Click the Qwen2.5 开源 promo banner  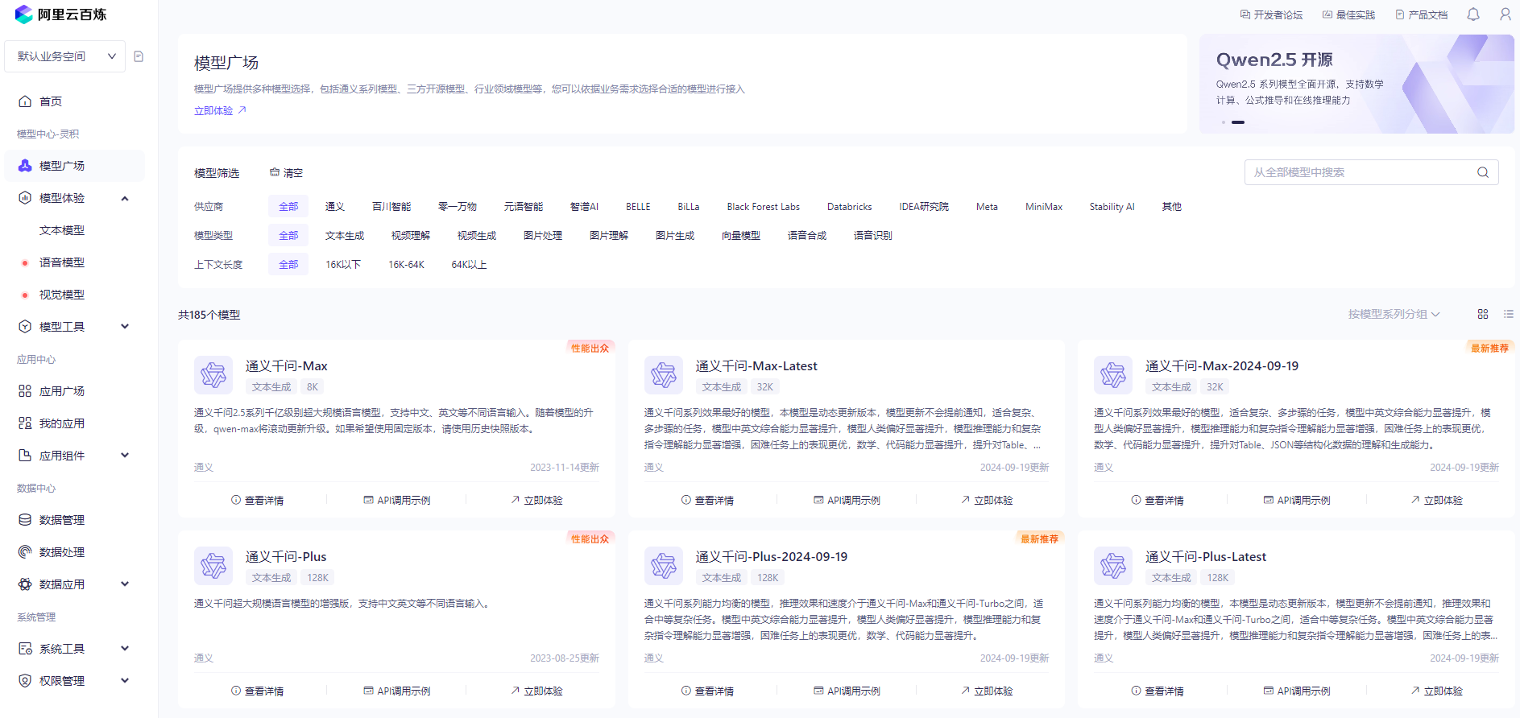coord(1356,84)
